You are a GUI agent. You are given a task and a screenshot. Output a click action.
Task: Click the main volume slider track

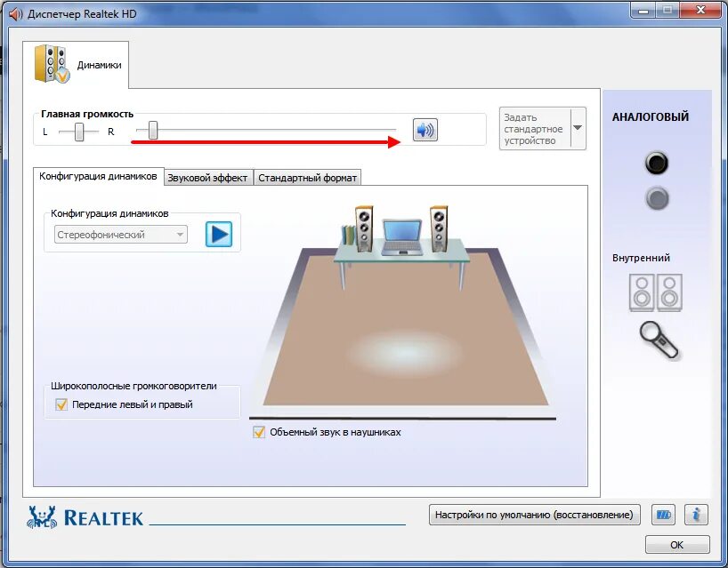point(266,130)
